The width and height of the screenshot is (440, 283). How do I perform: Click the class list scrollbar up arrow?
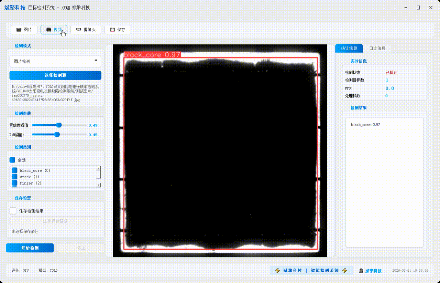coord(99,168)
